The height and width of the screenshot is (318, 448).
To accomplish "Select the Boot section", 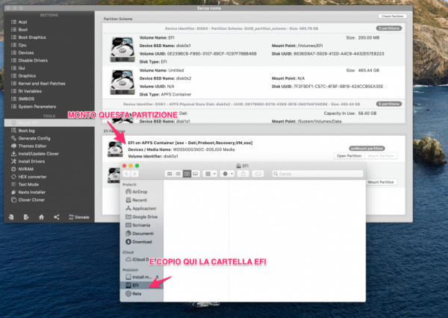I will click(x=23, y=30).
